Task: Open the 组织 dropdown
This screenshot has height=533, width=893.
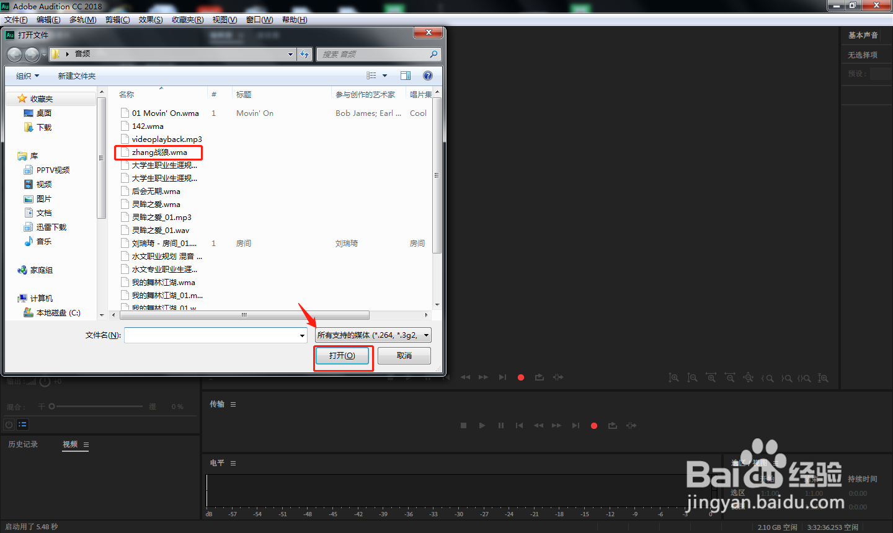Action: click(27, 76)
